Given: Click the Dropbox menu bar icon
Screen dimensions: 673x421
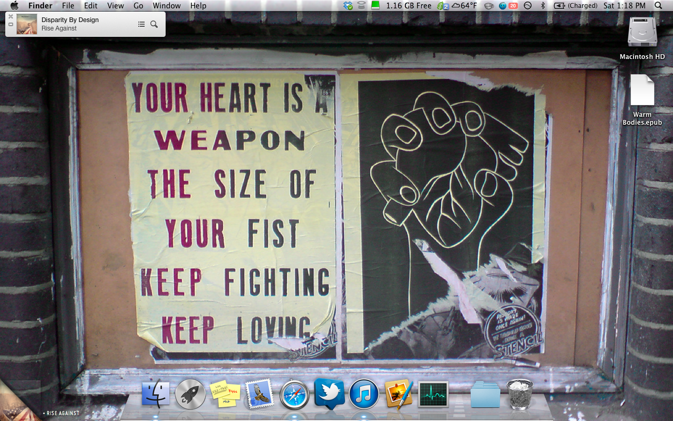Looking at the screenshot, I should tap(348, 6).
